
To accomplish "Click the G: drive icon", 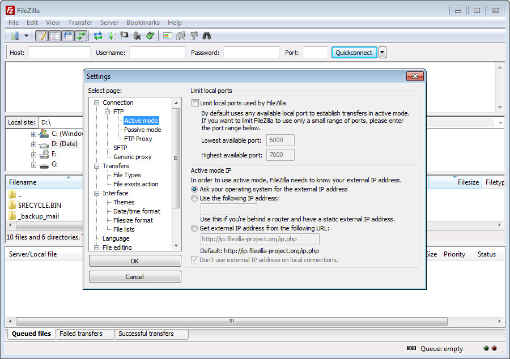I will point(44,165).
